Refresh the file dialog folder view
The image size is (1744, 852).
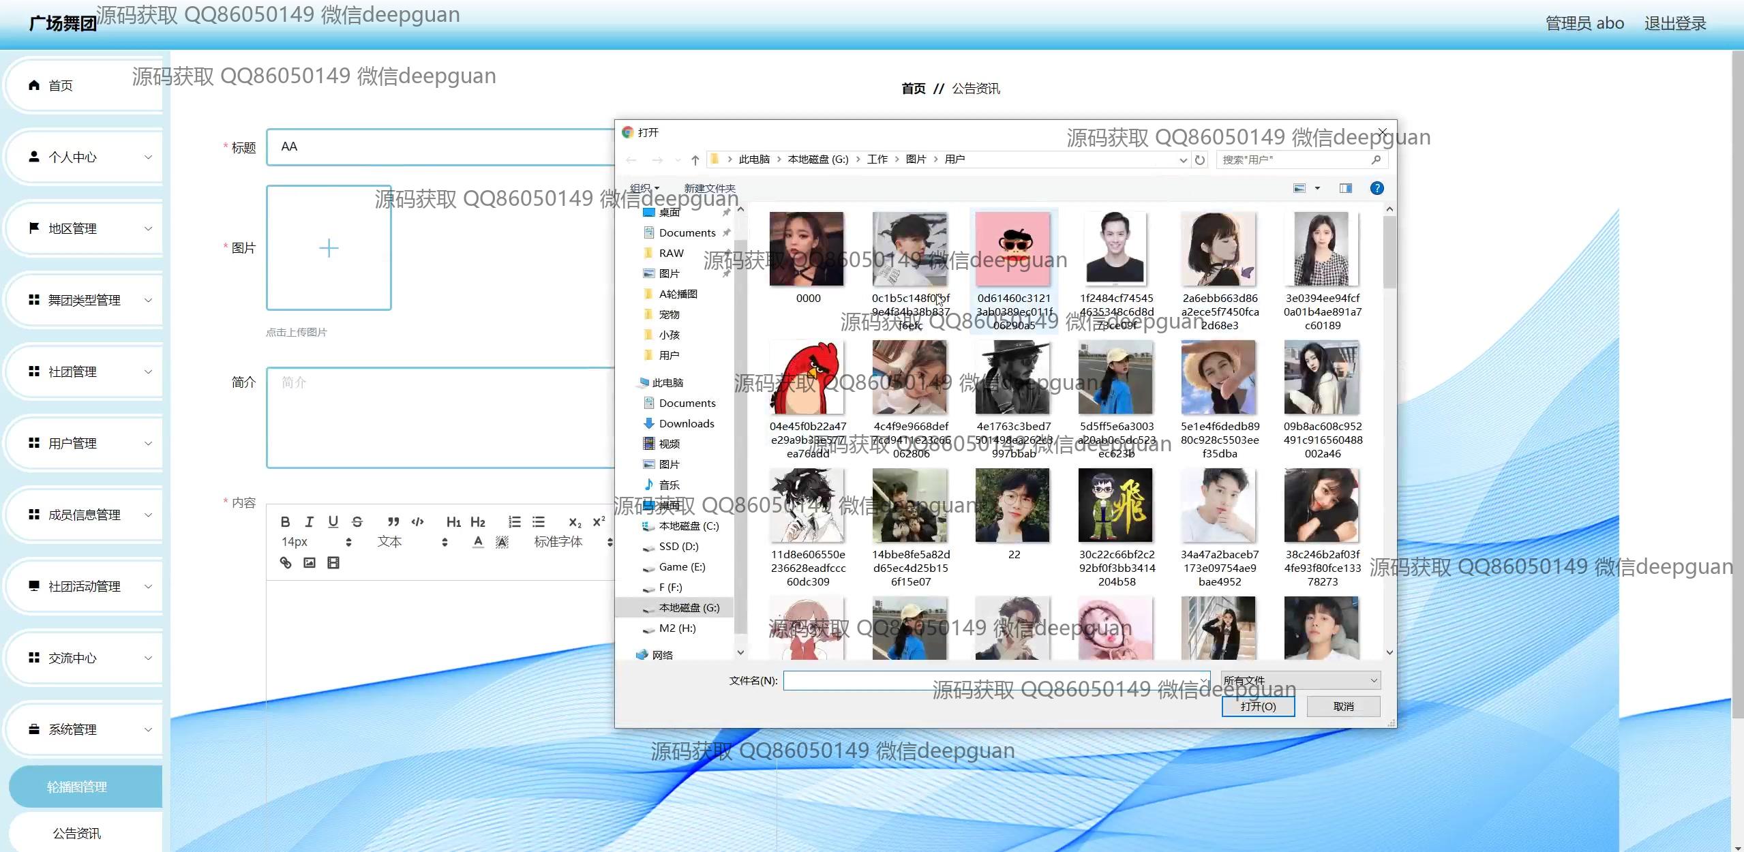point(1200,159)
